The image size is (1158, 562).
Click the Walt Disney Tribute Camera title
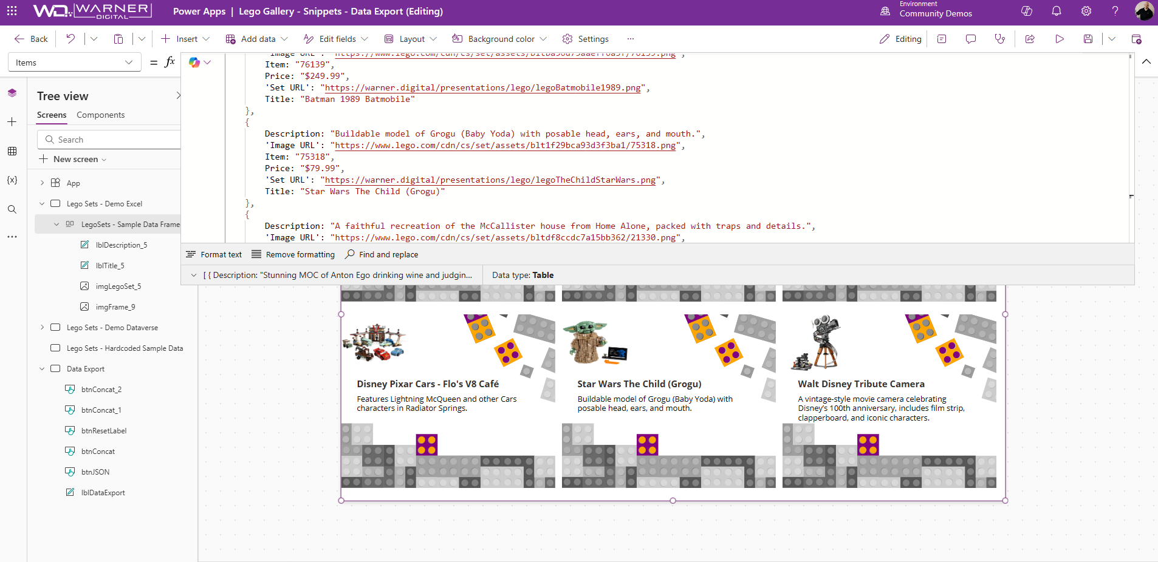pos(861,384)
